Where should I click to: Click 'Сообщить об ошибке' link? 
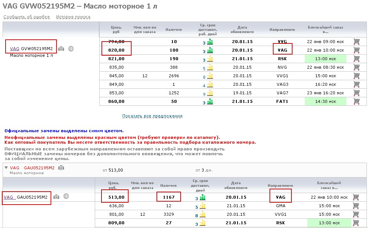pyautogui.click(x=26, y=17)
